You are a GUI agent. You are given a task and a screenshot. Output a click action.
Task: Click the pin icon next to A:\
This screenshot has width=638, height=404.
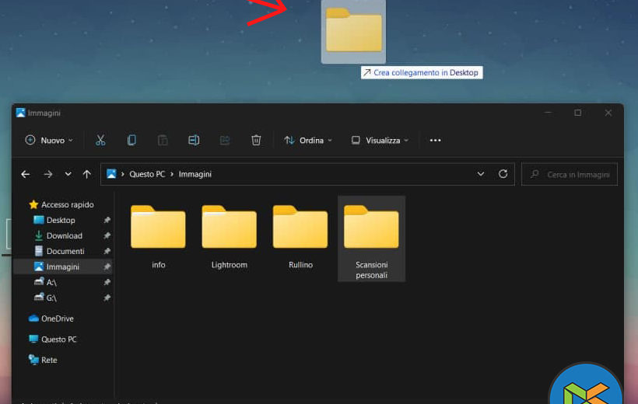[107, 282]
